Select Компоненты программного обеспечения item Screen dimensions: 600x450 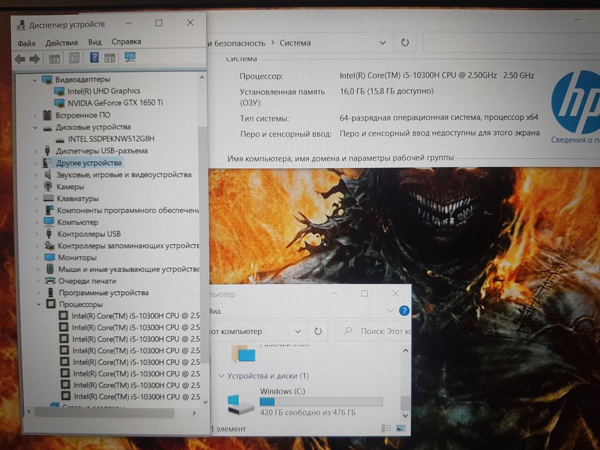(128, 210)
